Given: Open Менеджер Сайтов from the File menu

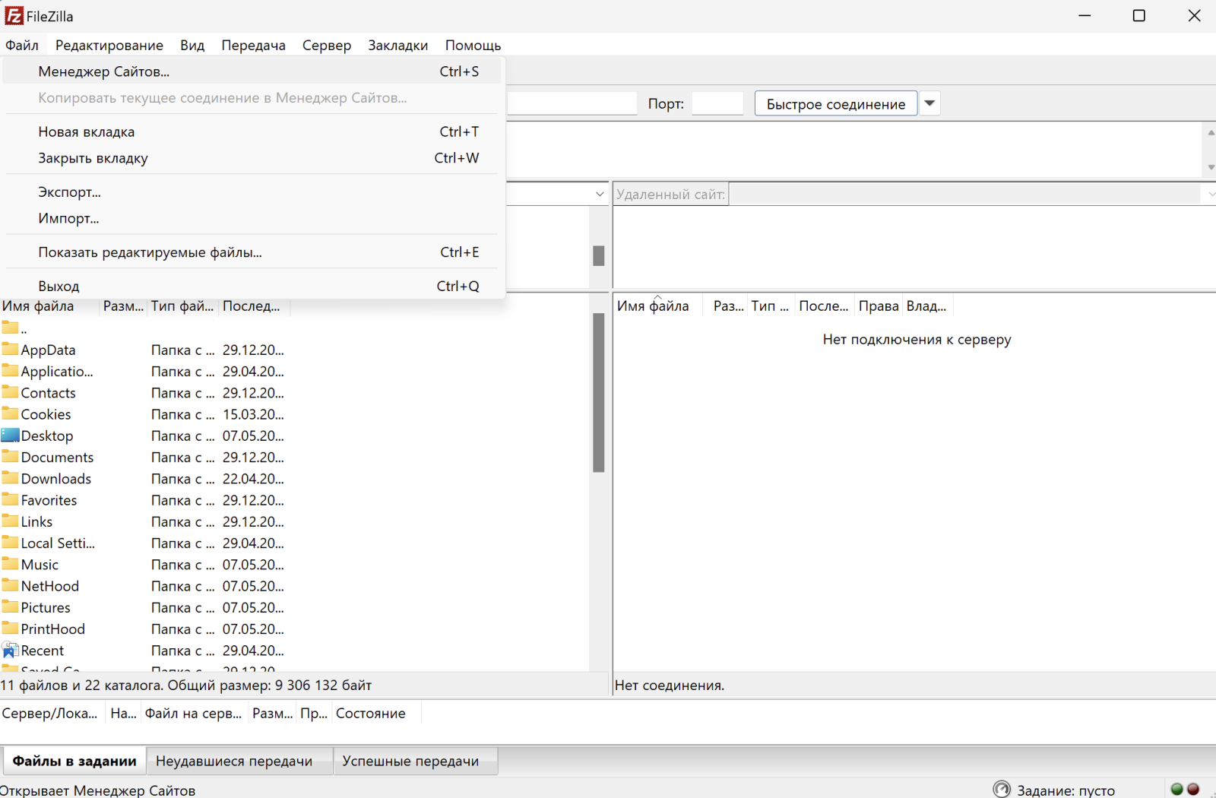Looking at the screenshot, I should tap(254, 71).
